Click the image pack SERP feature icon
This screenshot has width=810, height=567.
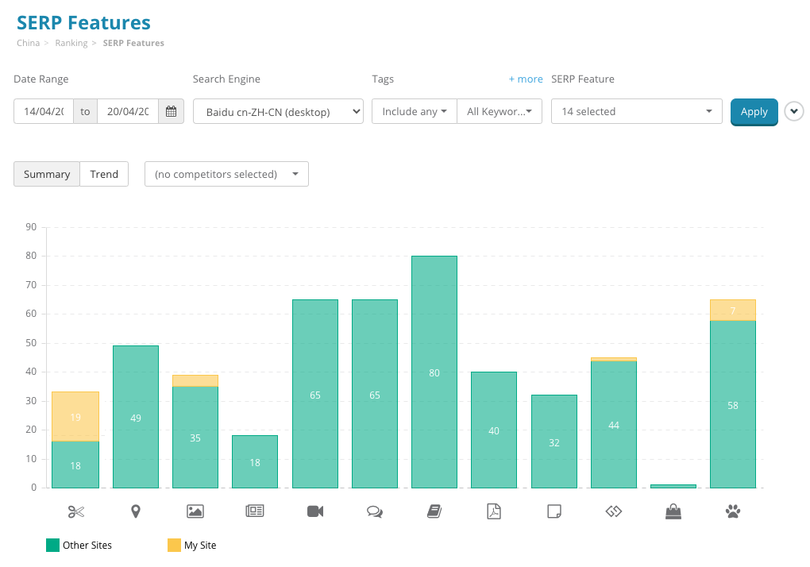[195, 511]
